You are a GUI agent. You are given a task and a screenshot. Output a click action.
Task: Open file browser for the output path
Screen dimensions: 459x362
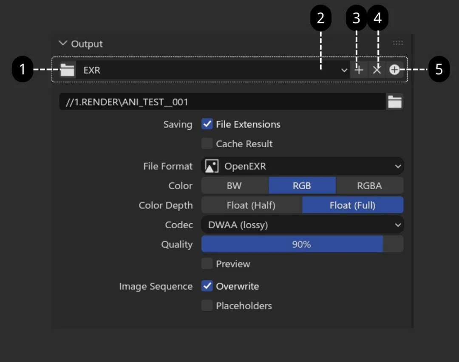(x=394, y=102)
